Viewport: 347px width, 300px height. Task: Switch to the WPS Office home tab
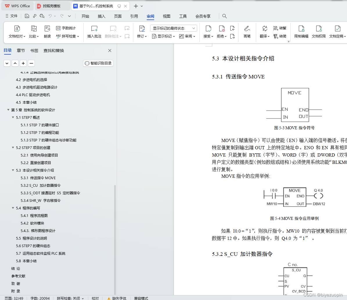[18, 6]
